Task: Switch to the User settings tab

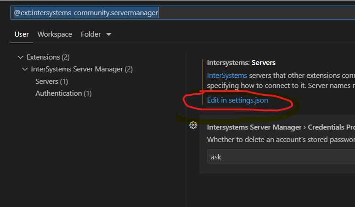Action: click(22, 34)
